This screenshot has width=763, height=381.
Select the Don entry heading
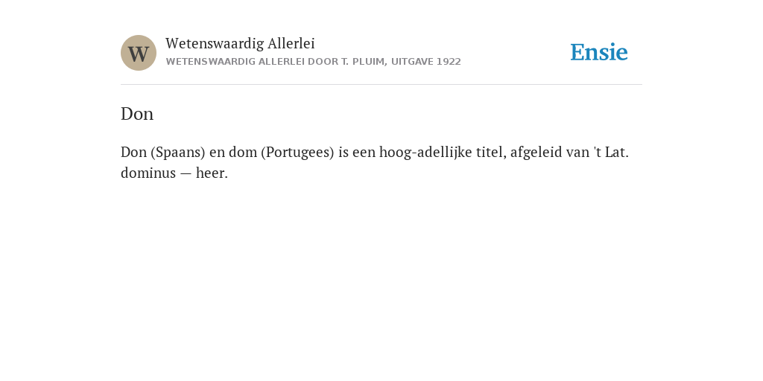coord(137,114)
